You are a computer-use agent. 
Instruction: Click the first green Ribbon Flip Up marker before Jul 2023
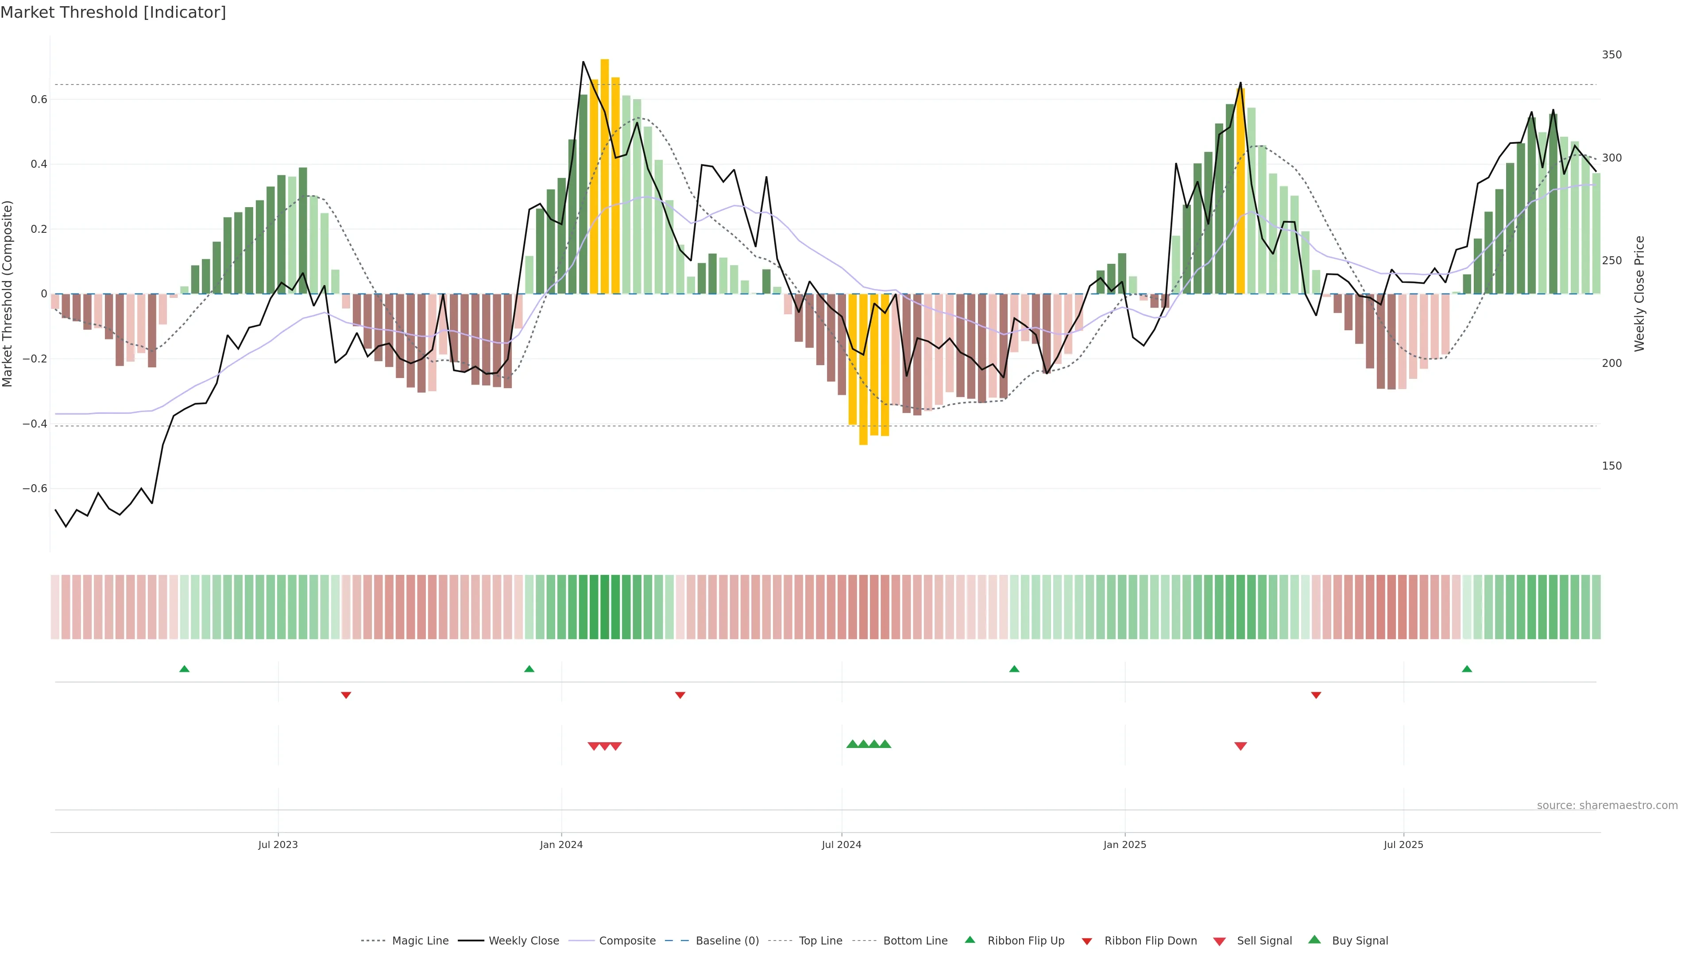click(184, 669)
